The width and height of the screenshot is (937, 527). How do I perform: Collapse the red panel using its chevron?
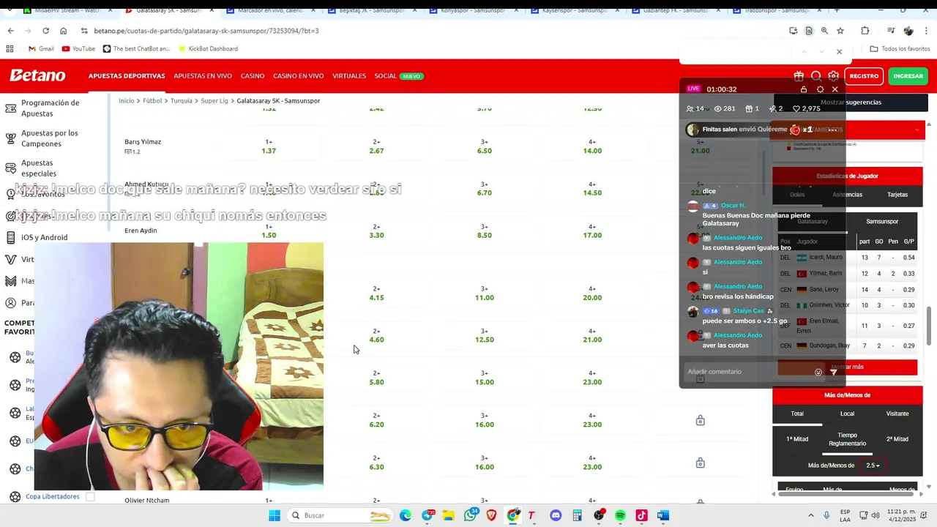(917, 130)
